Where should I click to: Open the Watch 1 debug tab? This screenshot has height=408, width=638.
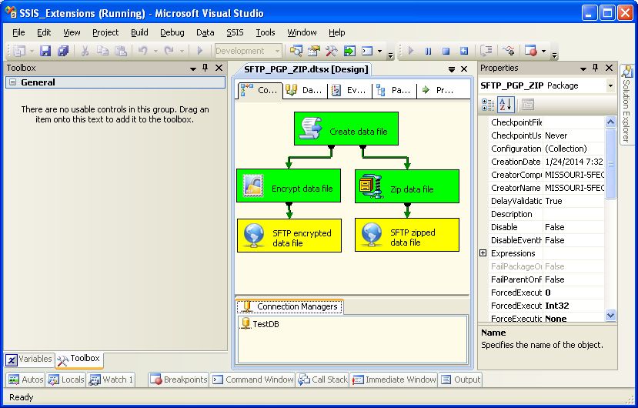click(111, 380)
